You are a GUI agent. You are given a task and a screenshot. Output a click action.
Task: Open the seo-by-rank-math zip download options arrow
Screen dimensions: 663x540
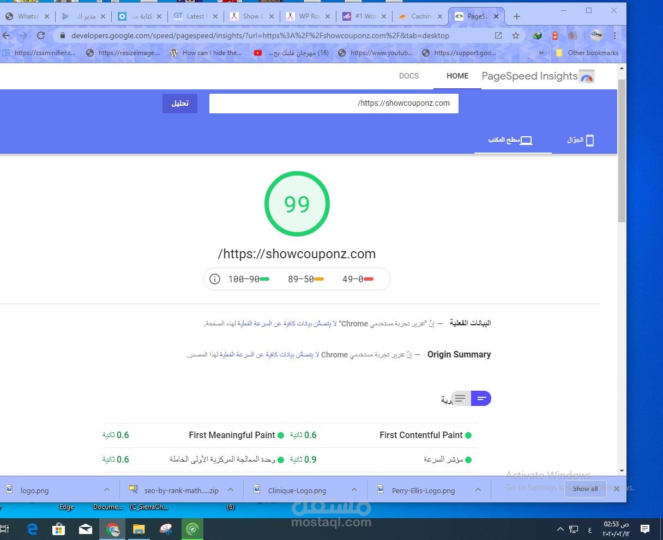click(x=231, y=489)
